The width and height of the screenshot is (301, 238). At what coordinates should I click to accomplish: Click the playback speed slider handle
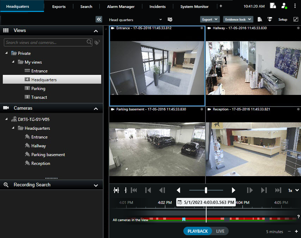point(206,190)
